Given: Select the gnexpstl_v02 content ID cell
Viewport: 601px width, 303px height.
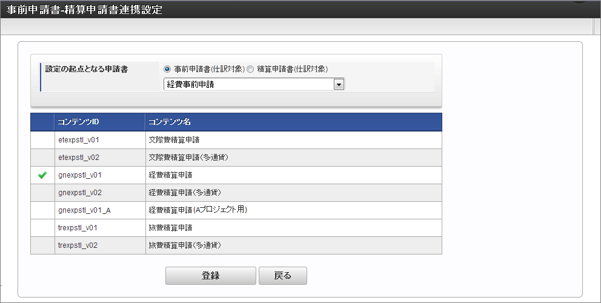Looking at the screenshot, I should 100,193.
